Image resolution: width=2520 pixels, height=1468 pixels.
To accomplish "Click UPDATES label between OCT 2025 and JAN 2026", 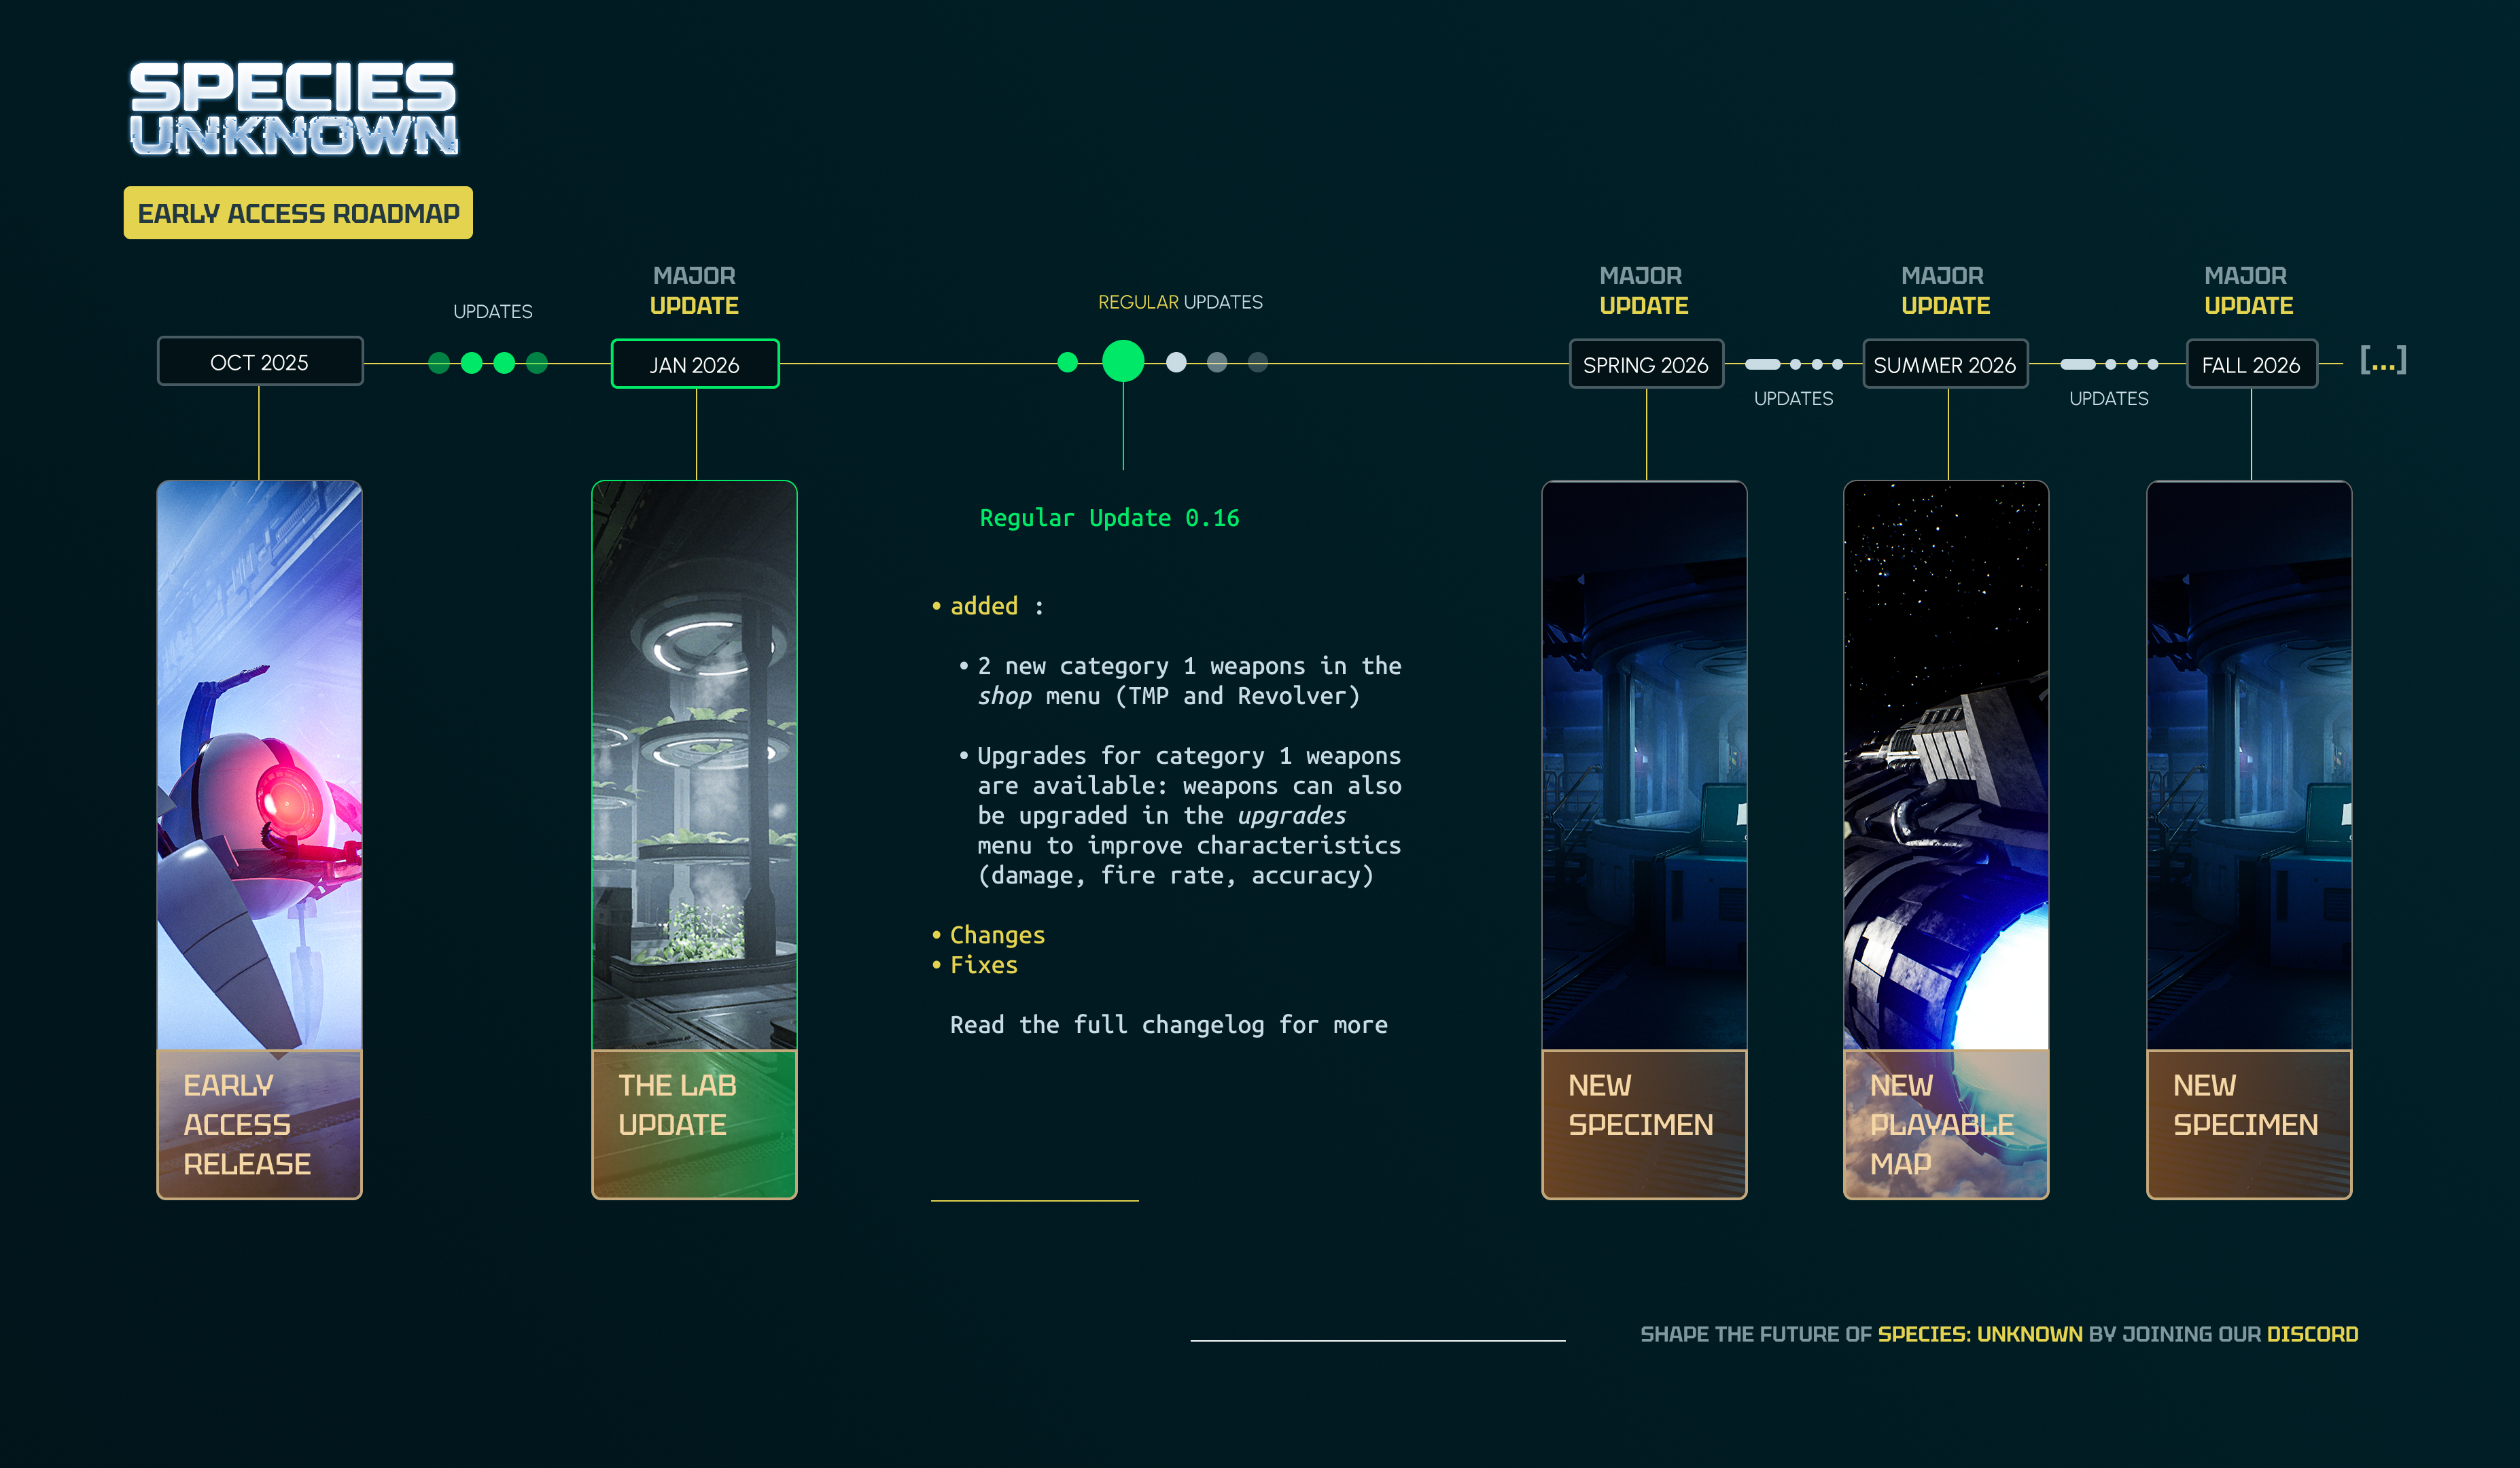I will (493, 312).
